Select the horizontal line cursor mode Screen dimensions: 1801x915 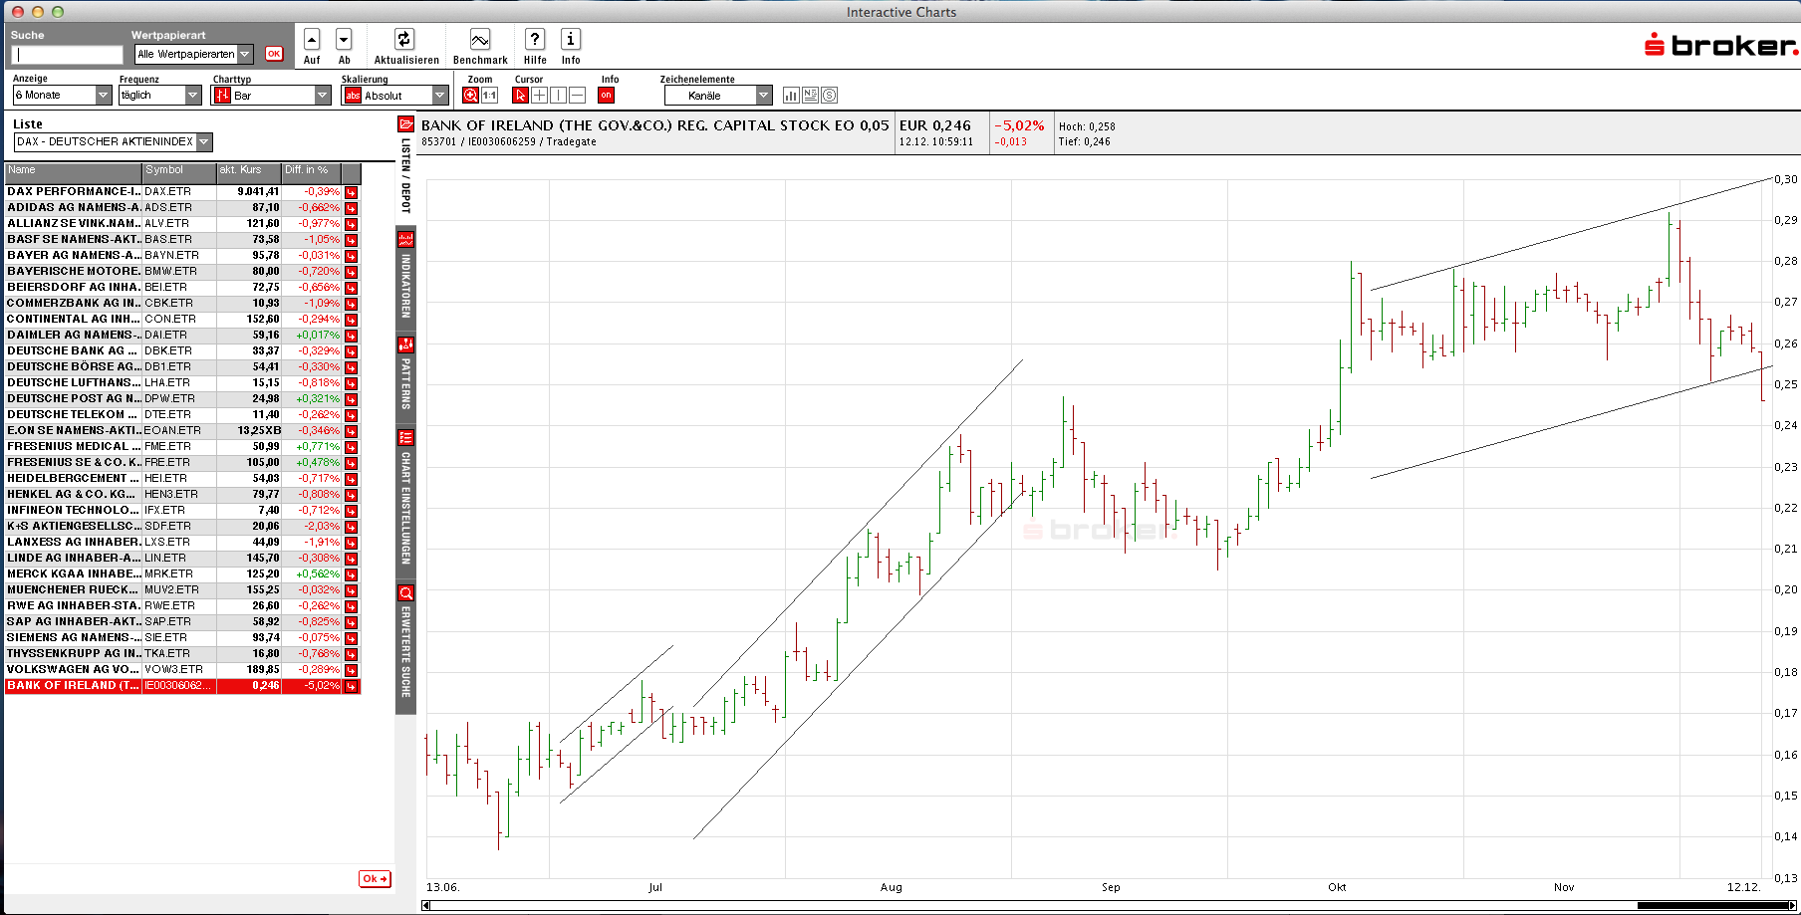577,96
